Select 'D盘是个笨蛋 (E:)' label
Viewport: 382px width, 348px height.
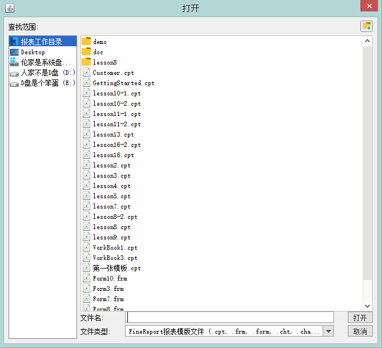tap(48, 83)
